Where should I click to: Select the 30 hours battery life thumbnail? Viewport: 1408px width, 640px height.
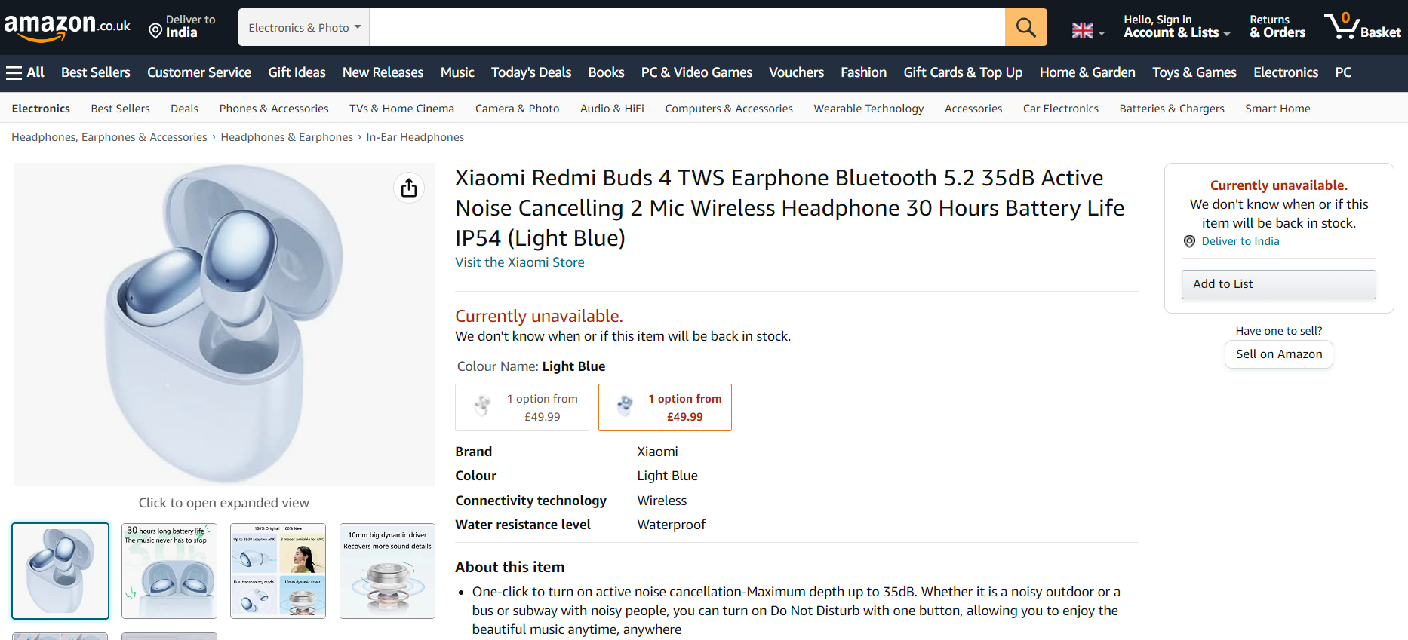pos(169,571)
